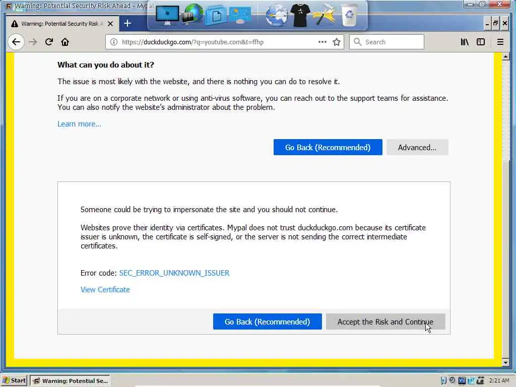The image size is (516, 387).
Task: Open the blue documents folder in dock
Action: (x=216, y=15)
